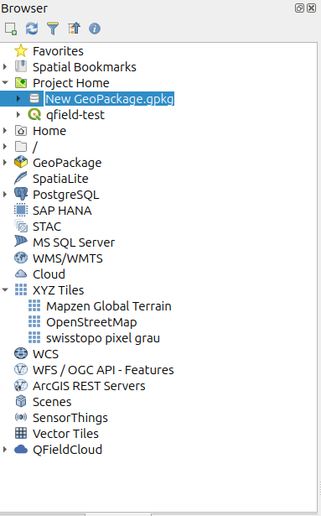Click the SAP HANA icon
The width and height of the screenshot is (321, 516).
tap(21, 210)
